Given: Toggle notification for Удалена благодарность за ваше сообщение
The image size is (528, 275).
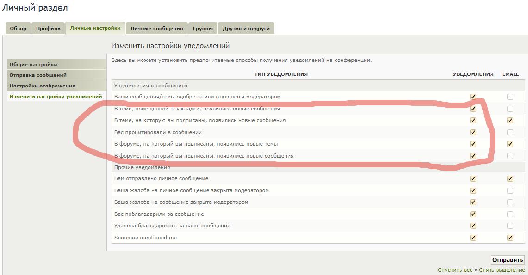Looking at the screenshot, I should pyautogui.click(x=473, y=226).
